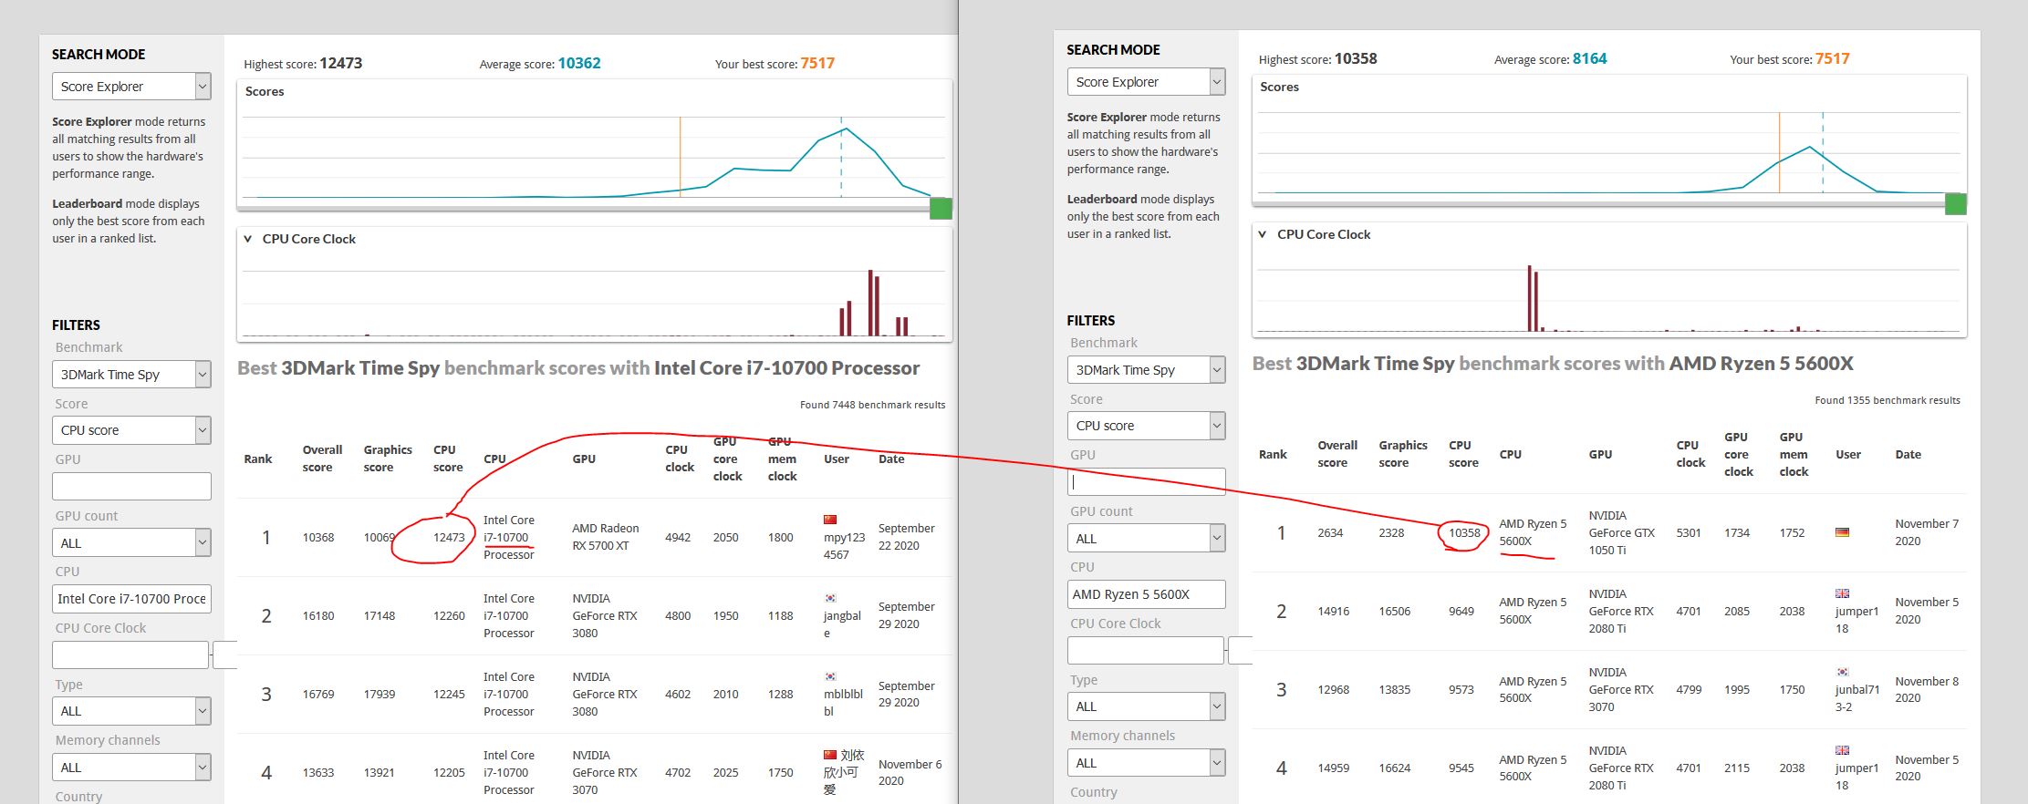The height and width of the screenshot is (804, 2028).
Task: Open Search Mode dropdown in right window
Action: pyautogui.click(x=1146, y=82)
